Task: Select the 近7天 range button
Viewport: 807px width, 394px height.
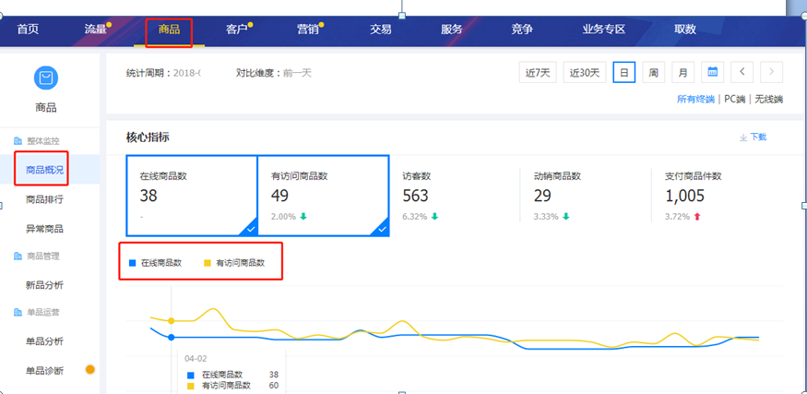Action: [x=539, y=72]
